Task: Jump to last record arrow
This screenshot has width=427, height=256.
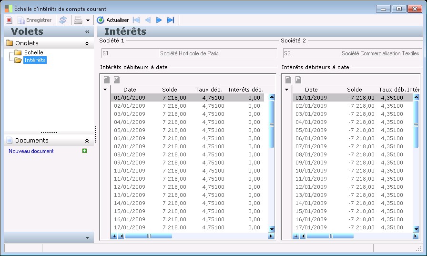Action: point(171,20)
